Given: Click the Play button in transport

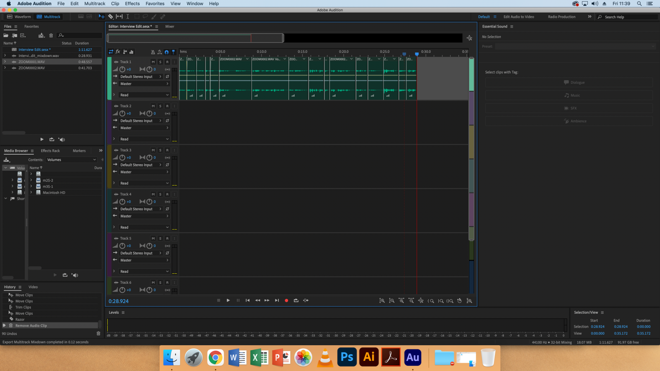Looking at the screenshot, I should (228, 301).
